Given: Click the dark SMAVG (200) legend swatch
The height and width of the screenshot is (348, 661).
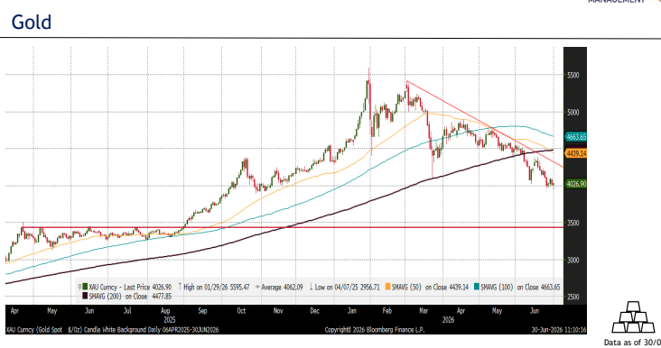Looking at the screenshot, I should click(86, 297).
